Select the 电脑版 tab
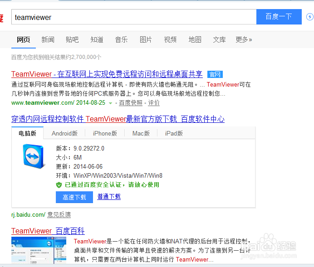314x267 pixels. 27,133
